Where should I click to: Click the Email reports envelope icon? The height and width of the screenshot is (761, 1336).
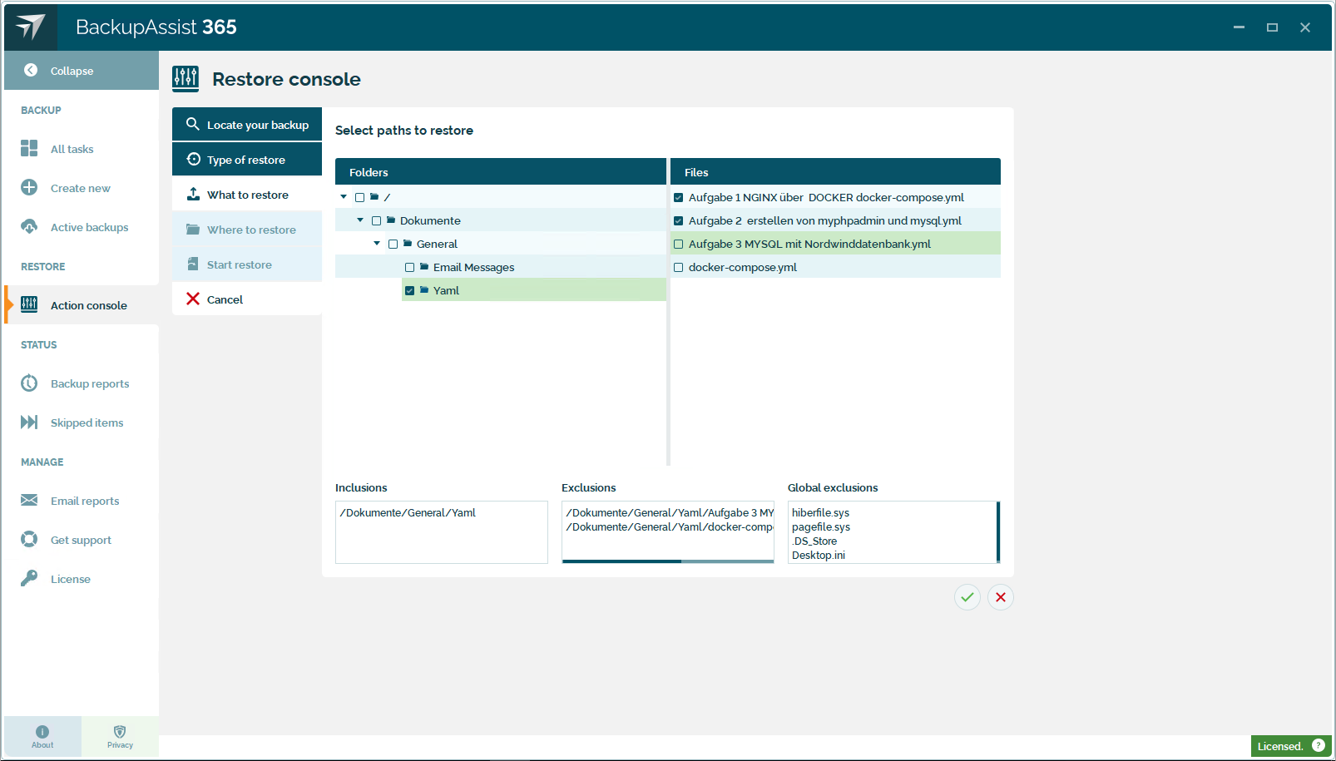[29, 500]
